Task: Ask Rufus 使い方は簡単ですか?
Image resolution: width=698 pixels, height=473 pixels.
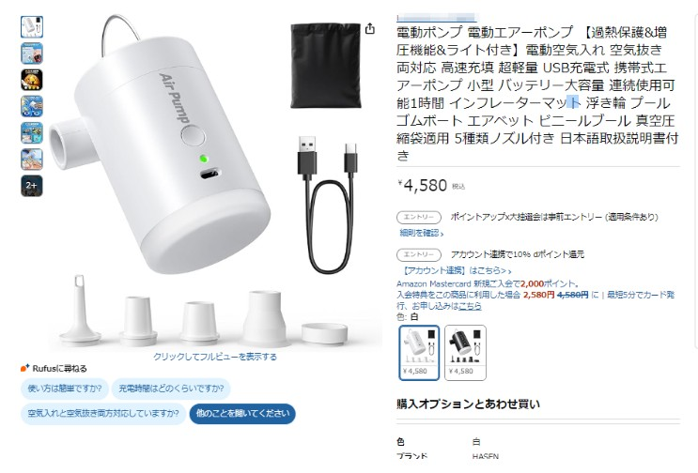Action: pos(65,389)
